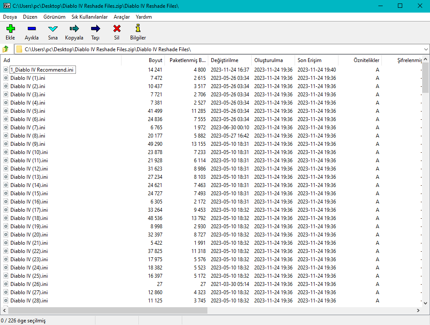Click packed size value 13 792
The image size is (430, 325).
coord(199,218)
